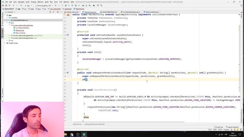
Task: Click the Search Everywhere magnifier icon
Action: click(101, 5)
